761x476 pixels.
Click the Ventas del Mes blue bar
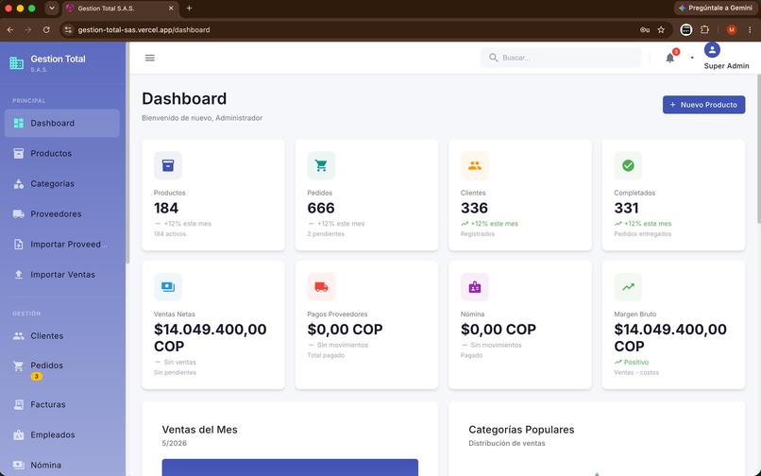pos(290,467)
